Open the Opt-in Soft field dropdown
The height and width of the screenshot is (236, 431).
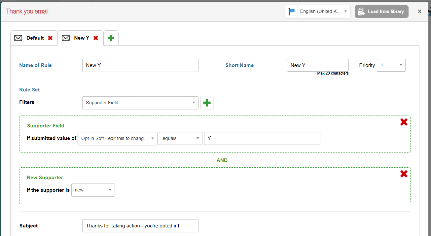coord(118,138)
